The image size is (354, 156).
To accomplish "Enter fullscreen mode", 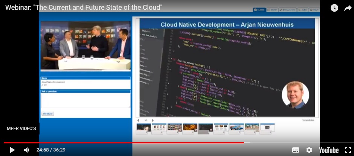I will (348, 150).
